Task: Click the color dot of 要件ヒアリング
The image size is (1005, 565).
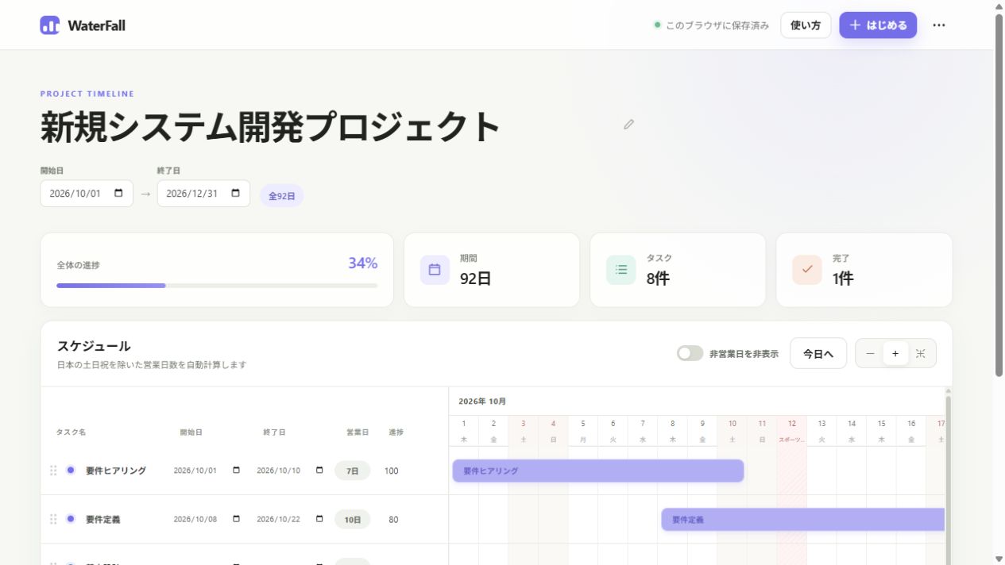Action: [71, 471]
